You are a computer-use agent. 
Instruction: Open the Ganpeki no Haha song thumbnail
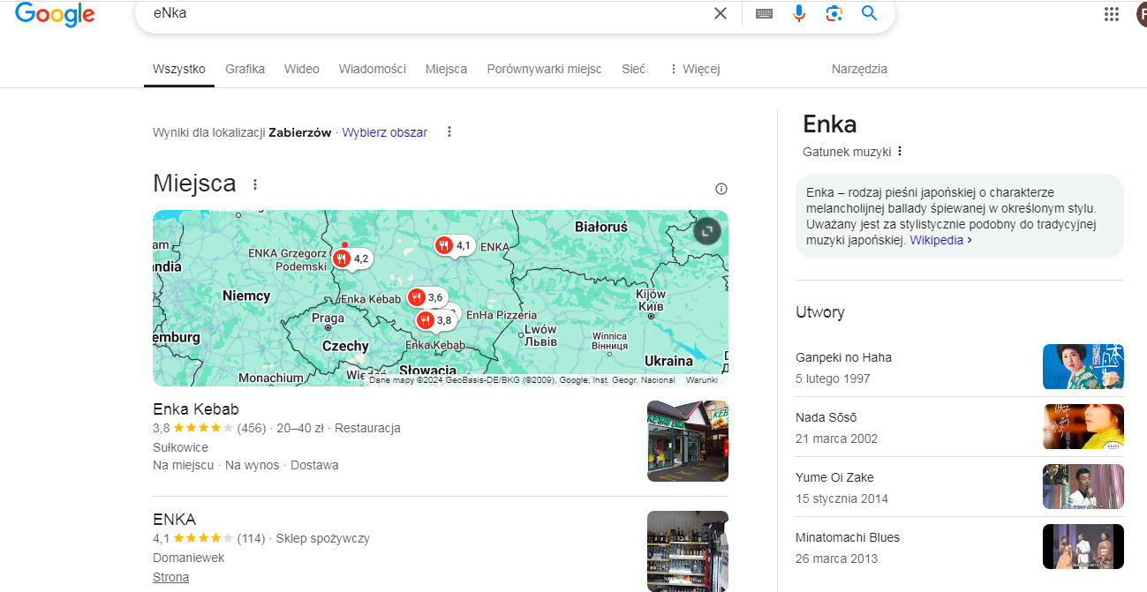coord(1083,366)
